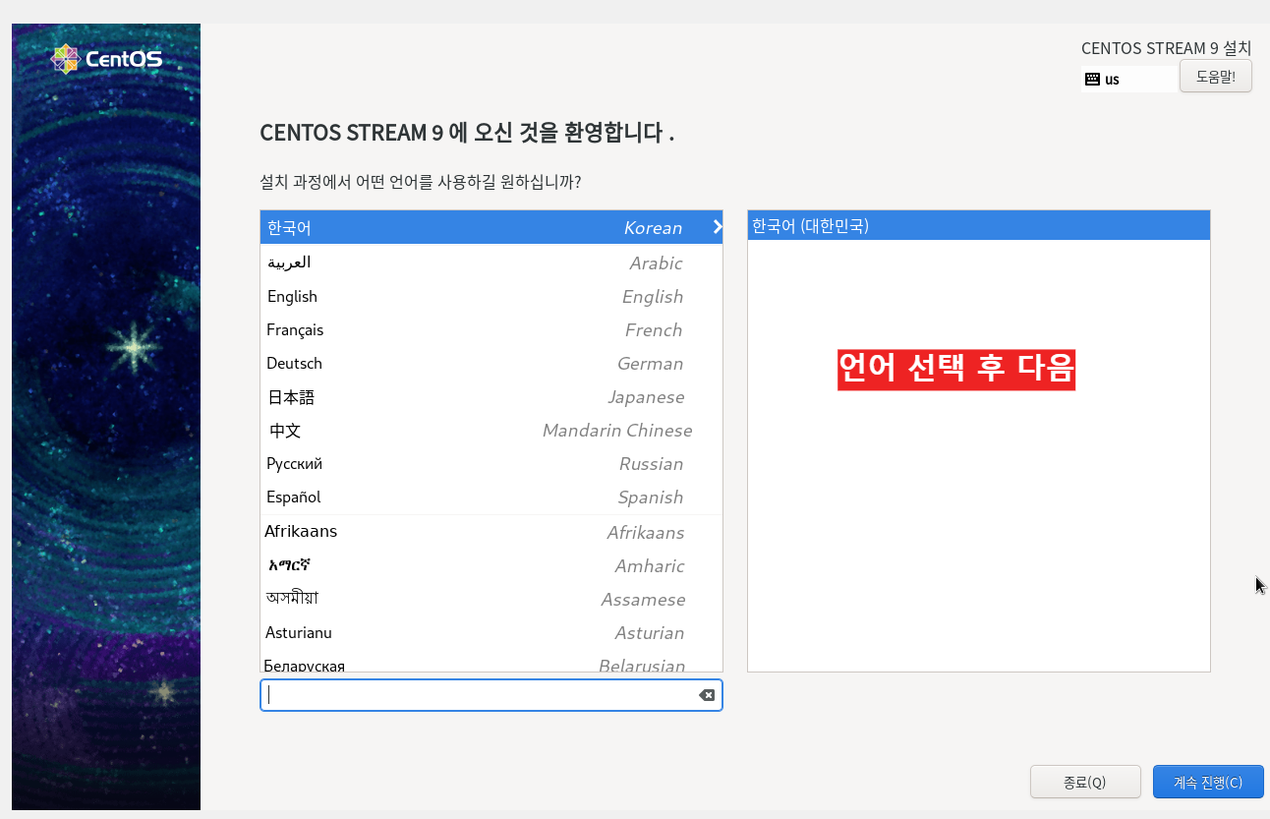
Task: Select Русский Russian language row
Action: (x=491, y=463)
